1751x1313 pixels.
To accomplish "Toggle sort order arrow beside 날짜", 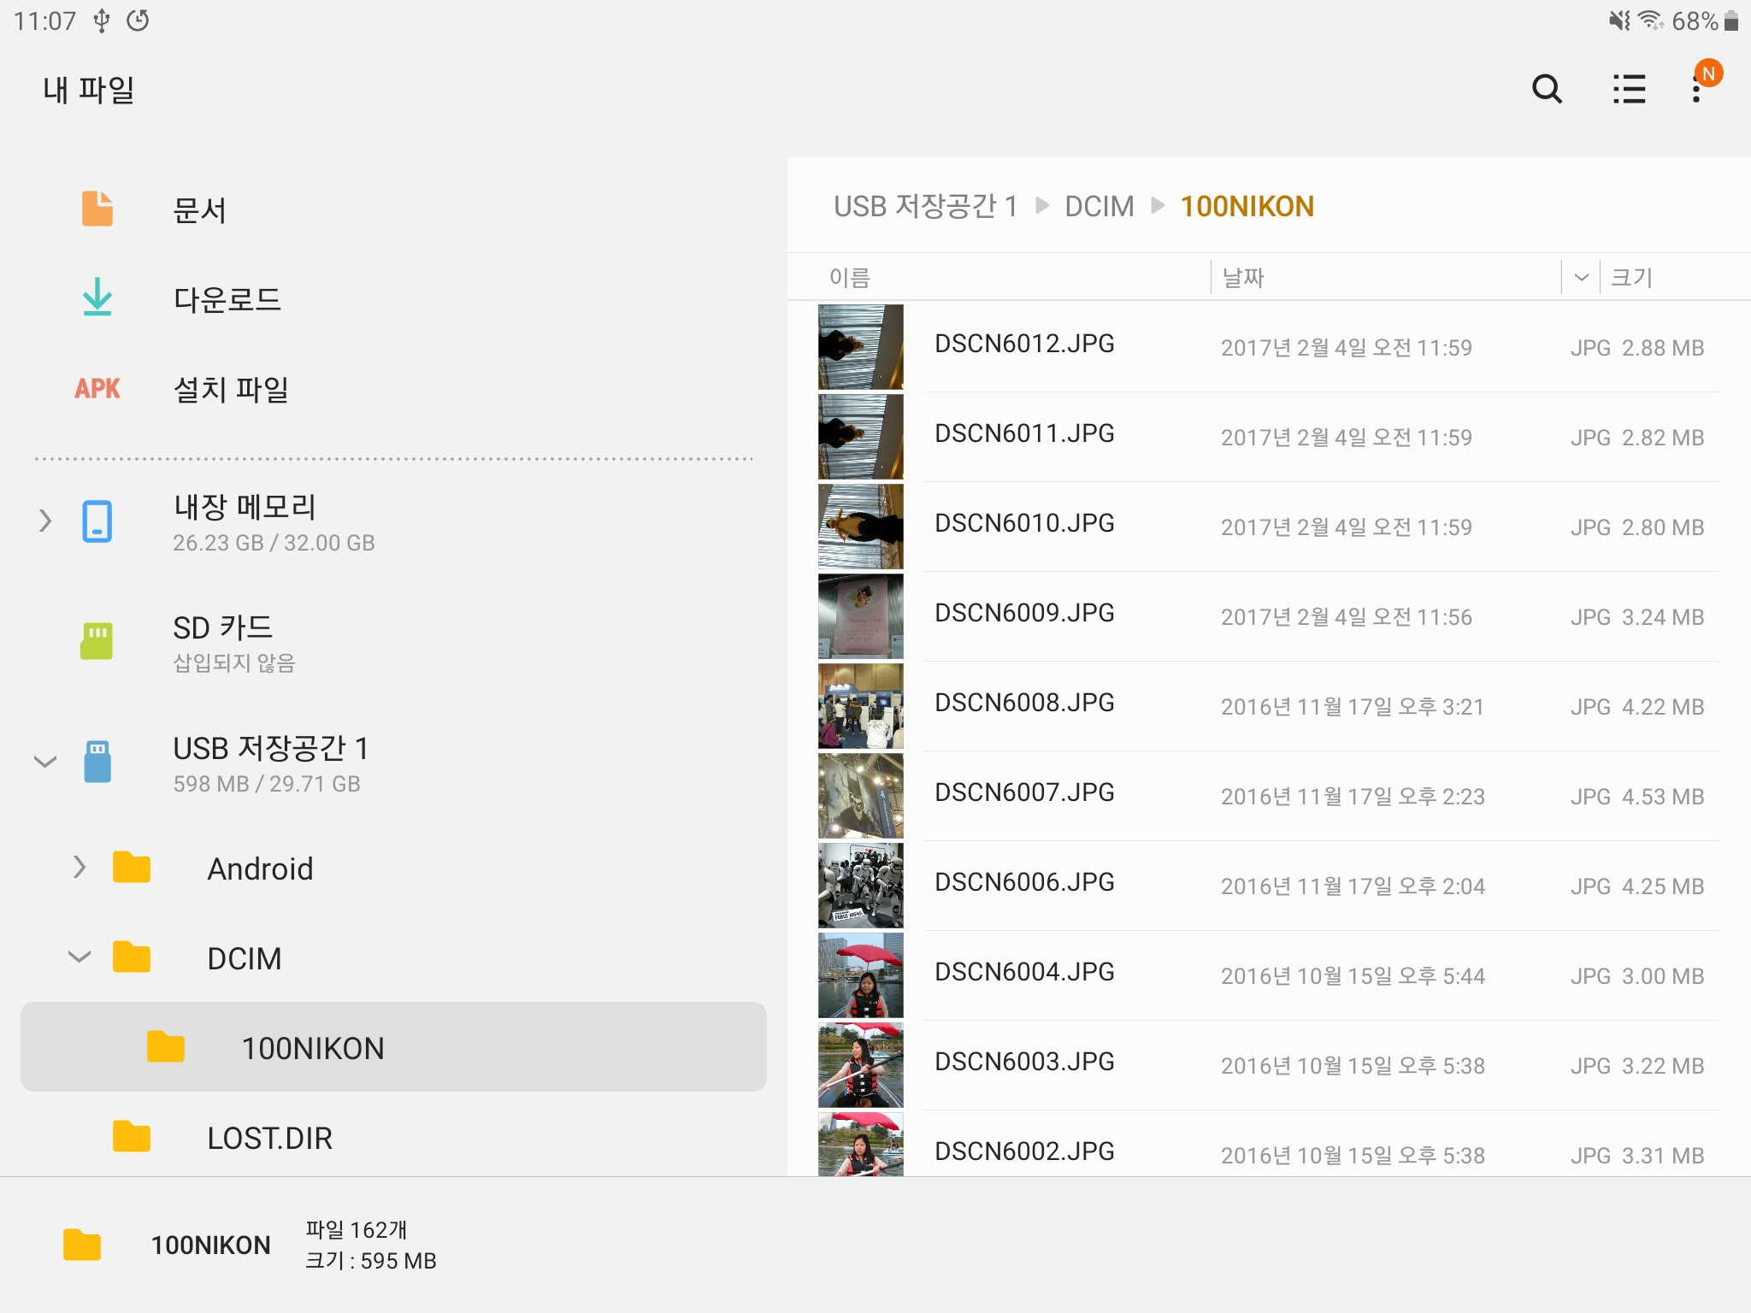I will 1581,277.
